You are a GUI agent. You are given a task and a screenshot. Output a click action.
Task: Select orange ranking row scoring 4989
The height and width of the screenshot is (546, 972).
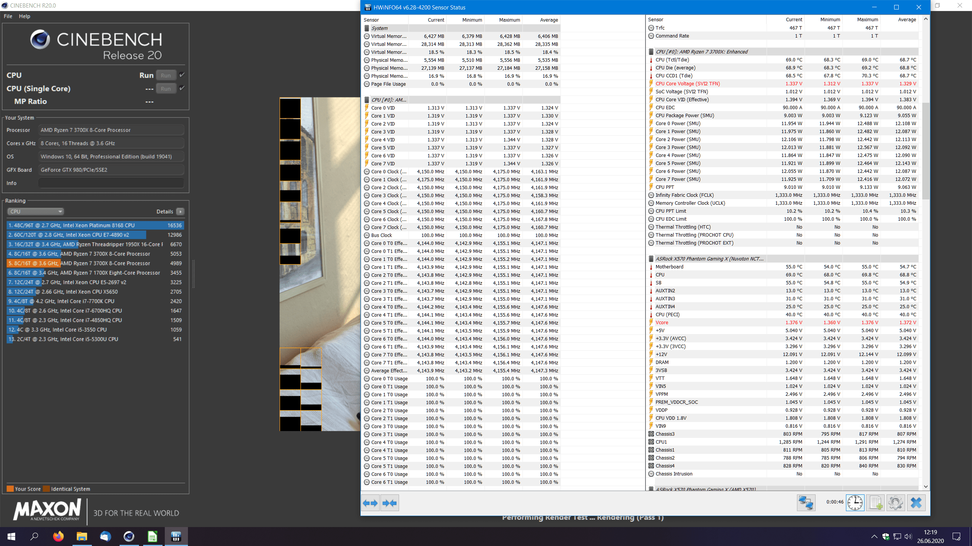(x=95, y=263)
